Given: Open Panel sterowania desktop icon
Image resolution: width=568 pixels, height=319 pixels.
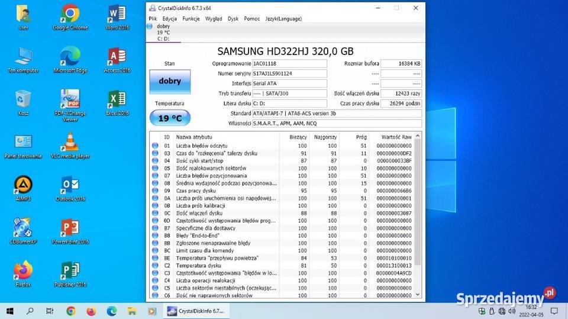Looking at the screenshot, I should pyautogui.click(x=23, y=146).
